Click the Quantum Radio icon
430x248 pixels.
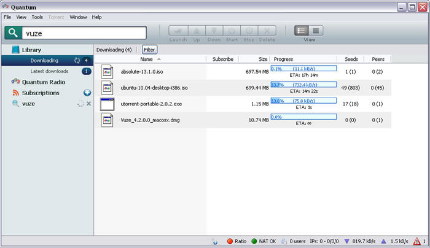pos(15,82)
